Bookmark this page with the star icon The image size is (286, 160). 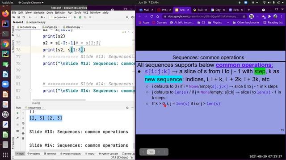tap(244, 16)
